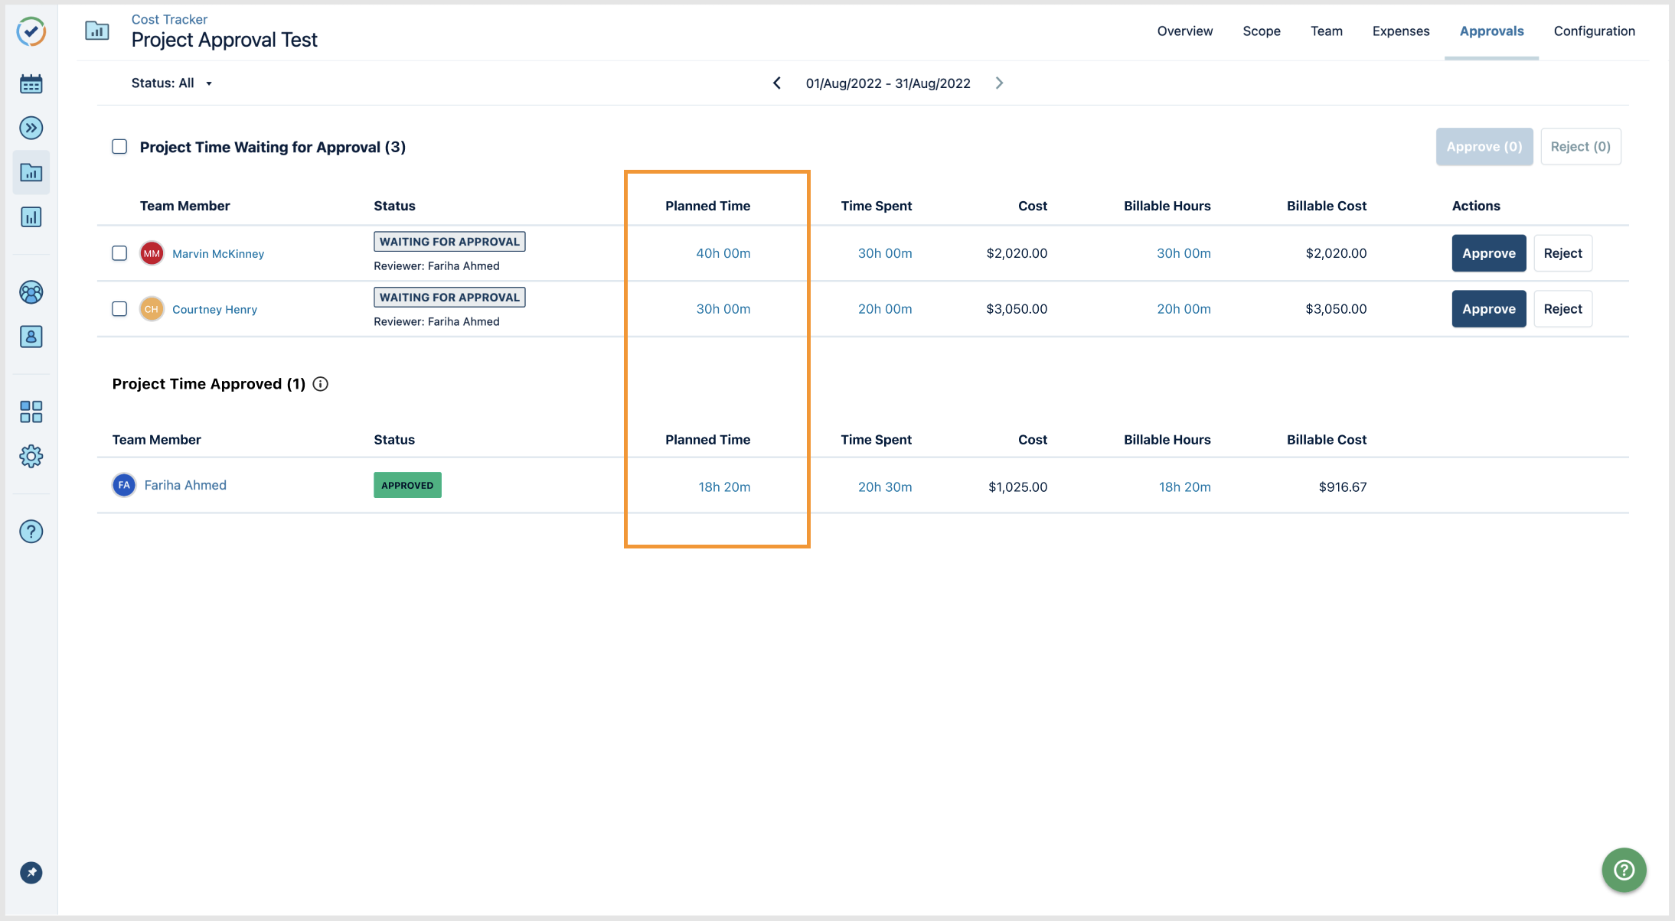The height and width of the screenshot is (921, 1675).
Task: Approve Marvin McKinney's time
Action: tap(1488, 253)
